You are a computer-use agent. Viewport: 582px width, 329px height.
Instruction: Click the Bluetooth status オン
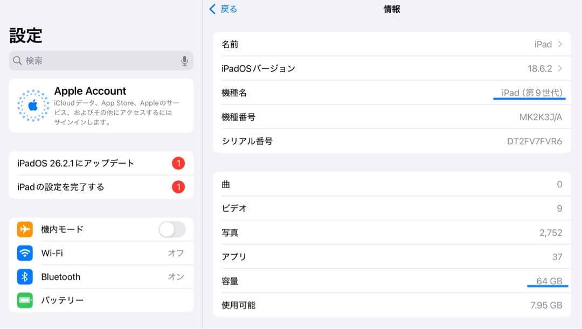tap(176, 277)
